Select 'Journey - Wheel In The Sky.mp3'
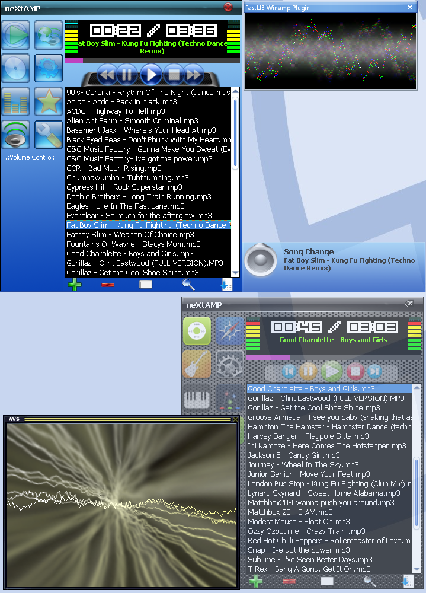 329,465
